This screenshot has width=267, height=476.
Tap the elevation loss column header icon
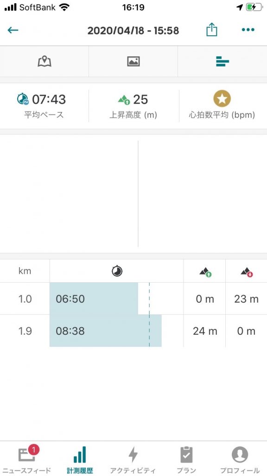coord(247,272)
